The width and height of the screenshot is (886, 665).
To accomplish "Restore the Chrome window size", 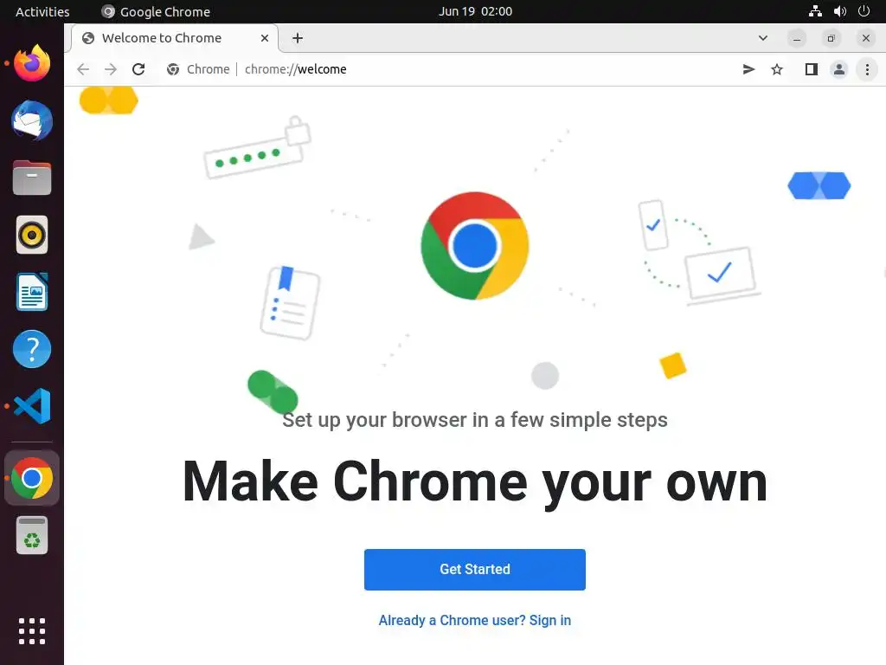I will 831,38.
